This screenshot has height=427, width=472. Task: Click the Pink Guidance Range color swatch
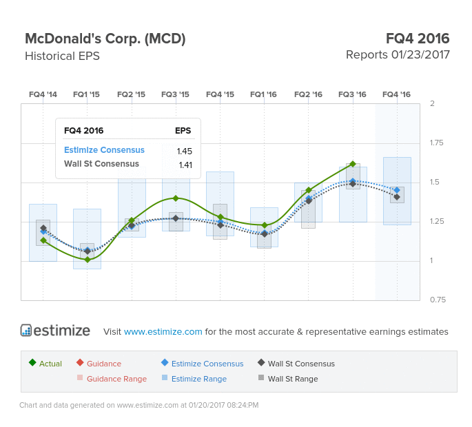80,377
